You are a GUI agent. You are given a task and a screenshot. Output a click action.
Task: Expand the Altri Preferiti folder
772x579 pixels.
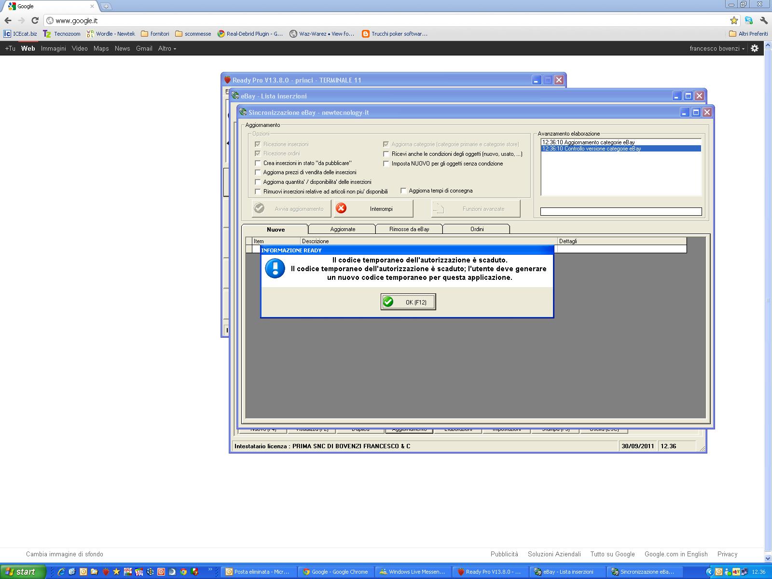click(x=748, y=34)
